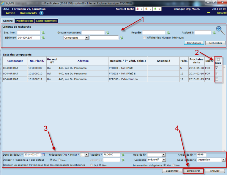Open the Sous-catégorie Inspection dropdown

[223, 160]
